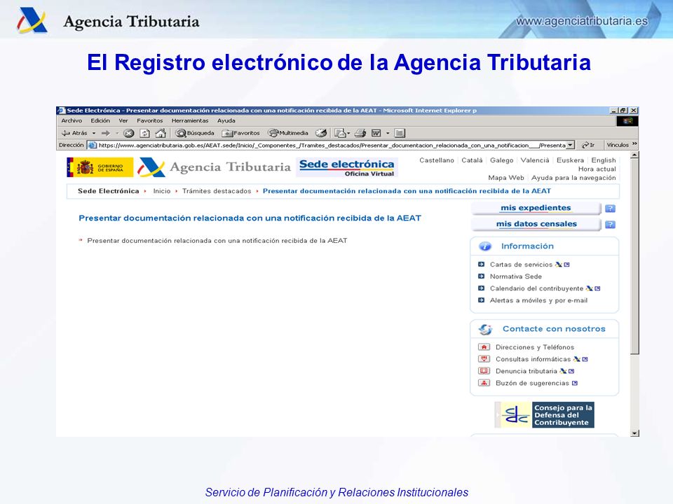Image resolution: width=673 pixels, height=504 pixels.
Task: Stop page loading with the X icon
Action: (x=128, y=133)
